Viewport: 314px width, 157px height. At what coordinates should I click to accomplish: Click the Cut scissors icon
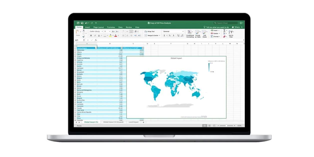(84, 30)
